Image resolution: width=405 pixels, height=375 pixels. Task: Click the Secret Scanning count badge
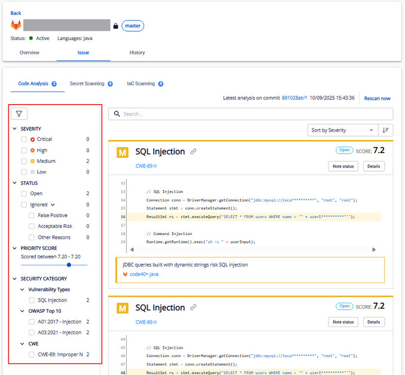click(x=110, y=84)
